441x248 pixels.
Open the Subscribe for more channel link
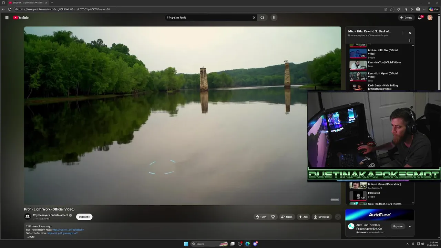[62, 233]
